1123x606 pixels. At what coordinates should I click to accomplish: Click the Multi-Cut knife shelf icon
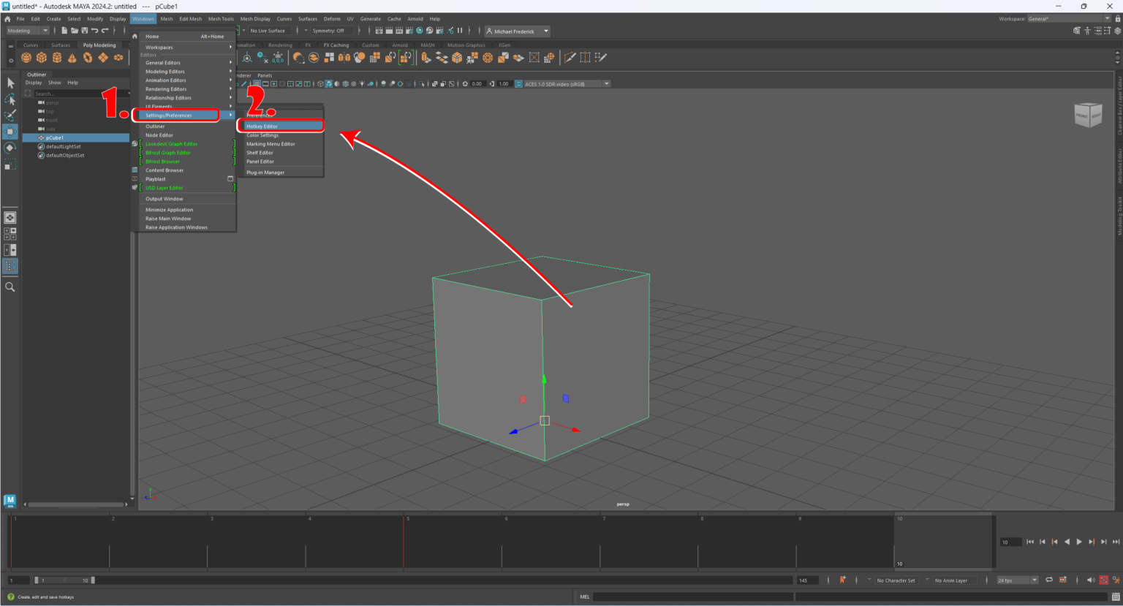pos(570,58)
